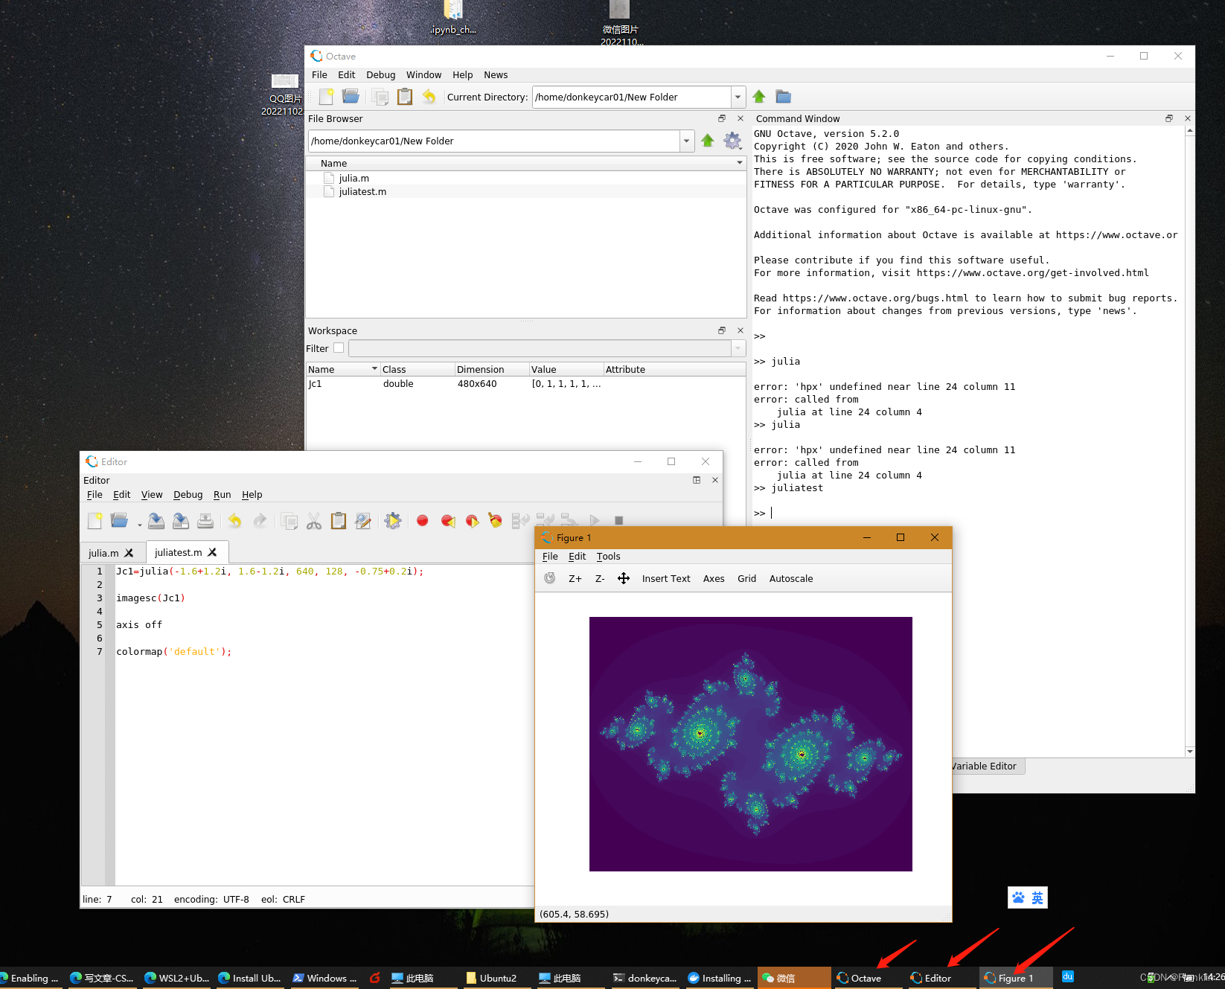Click the Clear all breakpoints broom icon

pos(494,520)
